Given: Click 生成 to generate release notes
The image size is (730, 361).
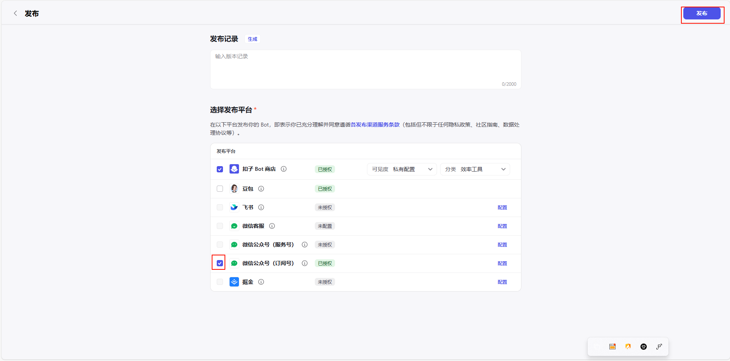Looking at the screenshot, I should [x=253, y=39].
